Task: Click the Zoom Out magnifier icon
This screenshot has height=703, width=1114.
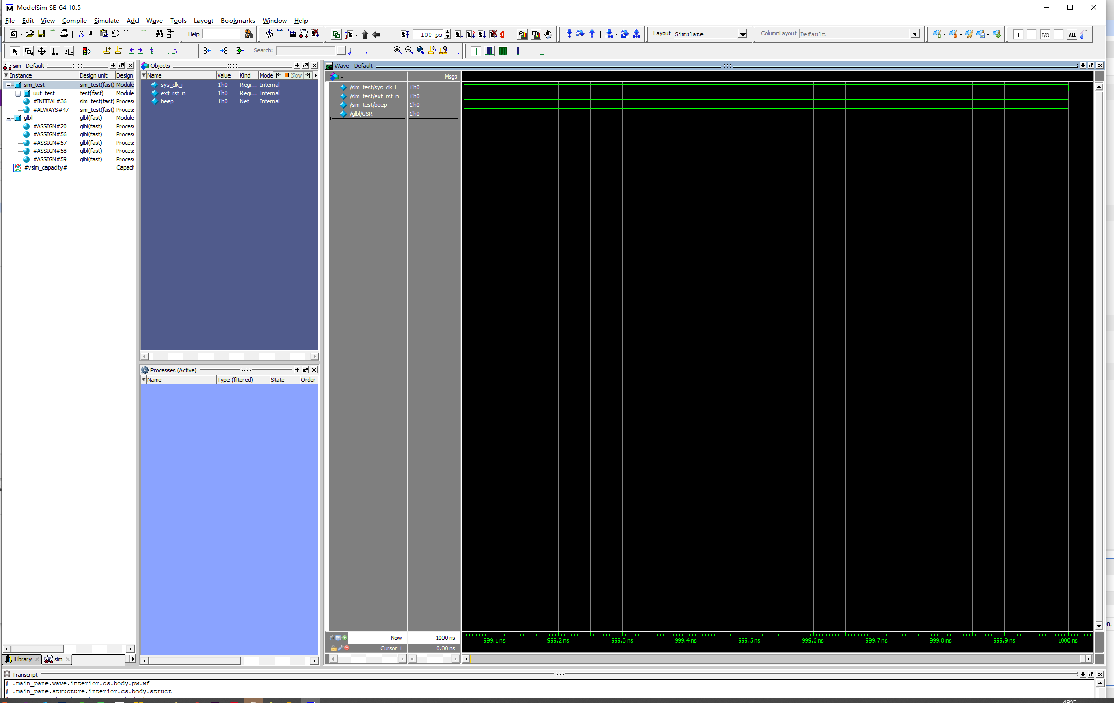Action: 409,51
